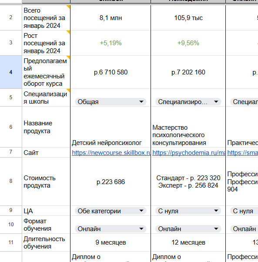Viewport: 258px width, 262px height.
Task: Select the +9,56% growth cell
Action: (188, 43)
